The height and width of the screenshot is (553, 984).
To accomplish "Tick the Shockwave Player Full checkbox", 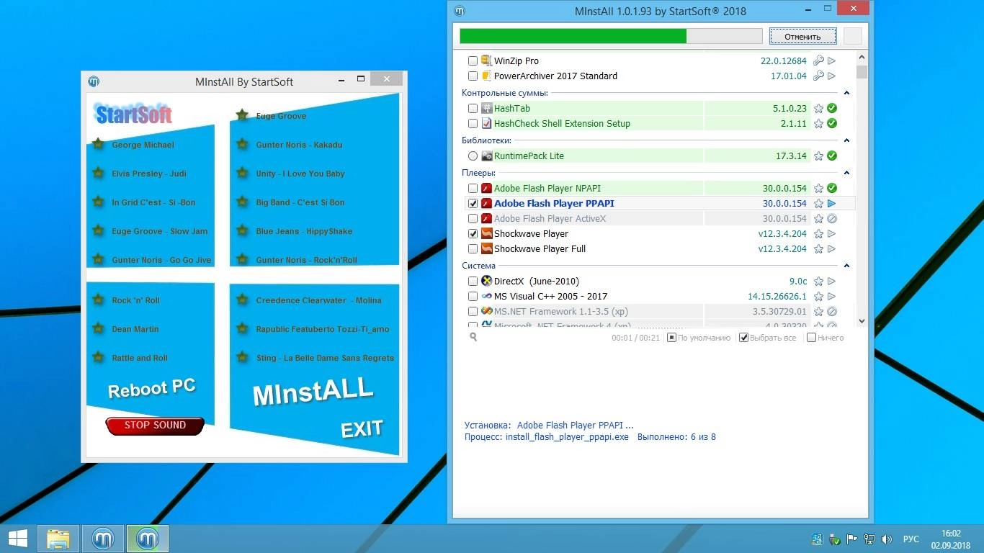I will (x=473, y=249).
